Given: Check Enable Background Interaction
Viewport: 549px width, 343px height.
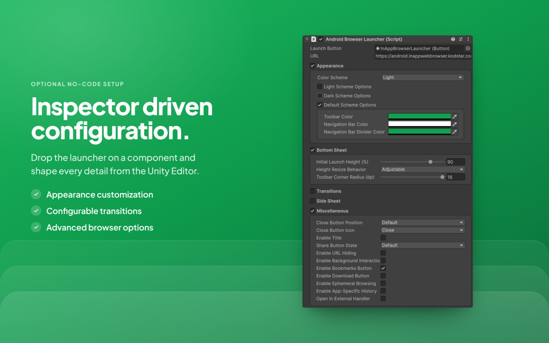Looking at the screenshot, I should (x=383, y=261).
